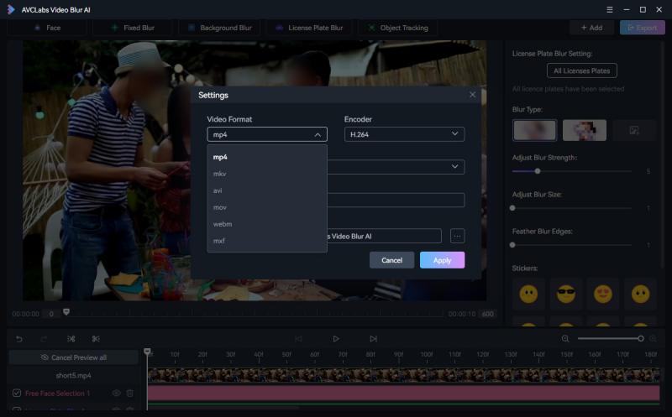This screenshot has width=672, height=417.
Task: Expand the dropdown below the Encoder field
Action: 396,166
